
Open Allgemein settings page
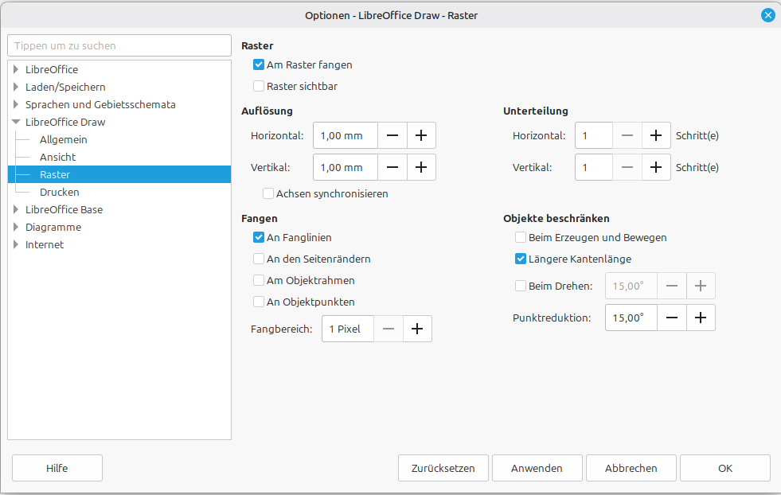click(63, 139)
